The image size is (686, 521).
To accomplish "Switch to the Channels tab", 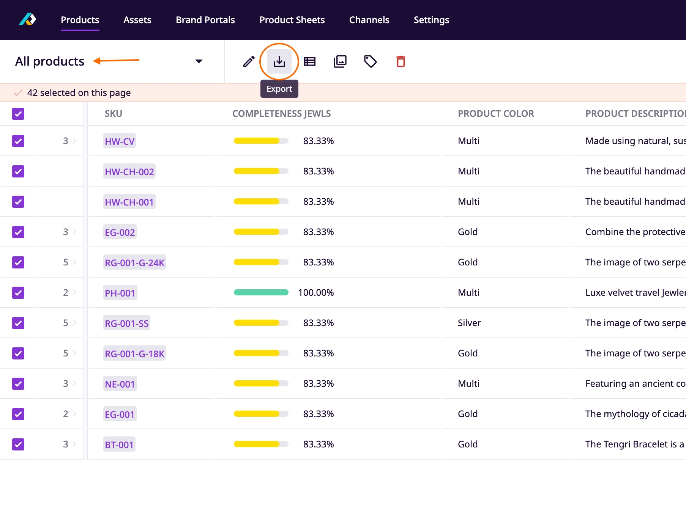I will point(369,20).
